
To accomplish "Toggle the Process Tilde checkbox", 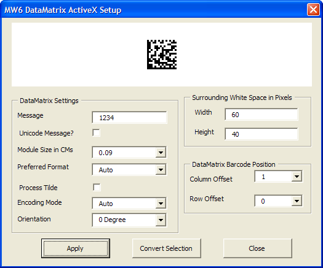I will coord(97,187).
